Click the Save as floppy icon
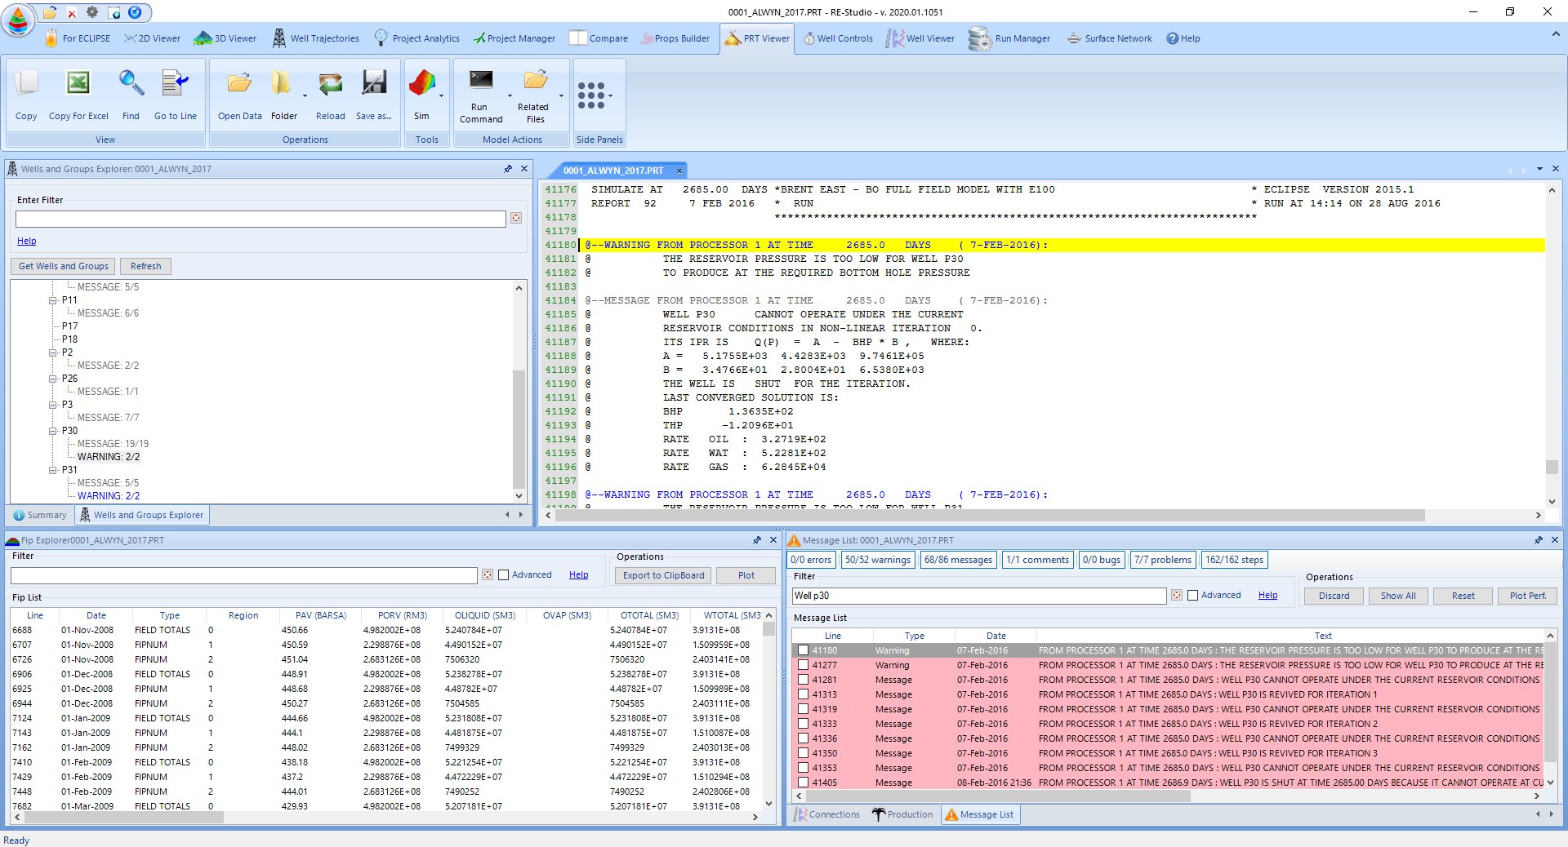This screenshot has width=1568, height=847. [374, 83]
